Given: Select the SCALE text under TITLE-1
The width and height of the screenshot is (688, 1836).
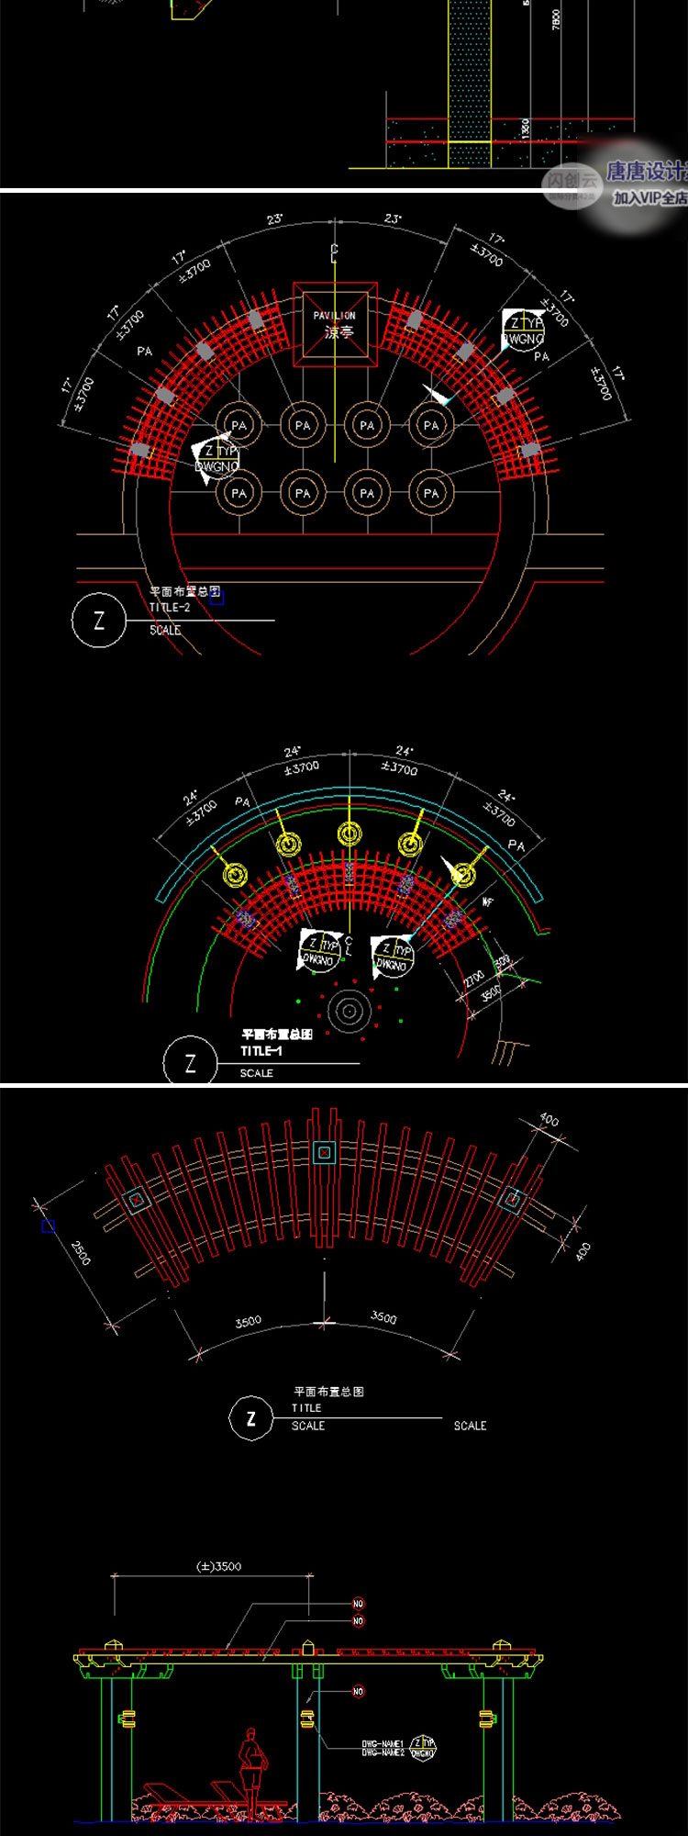Looking at the screenshot, I should coord(257,1073).
